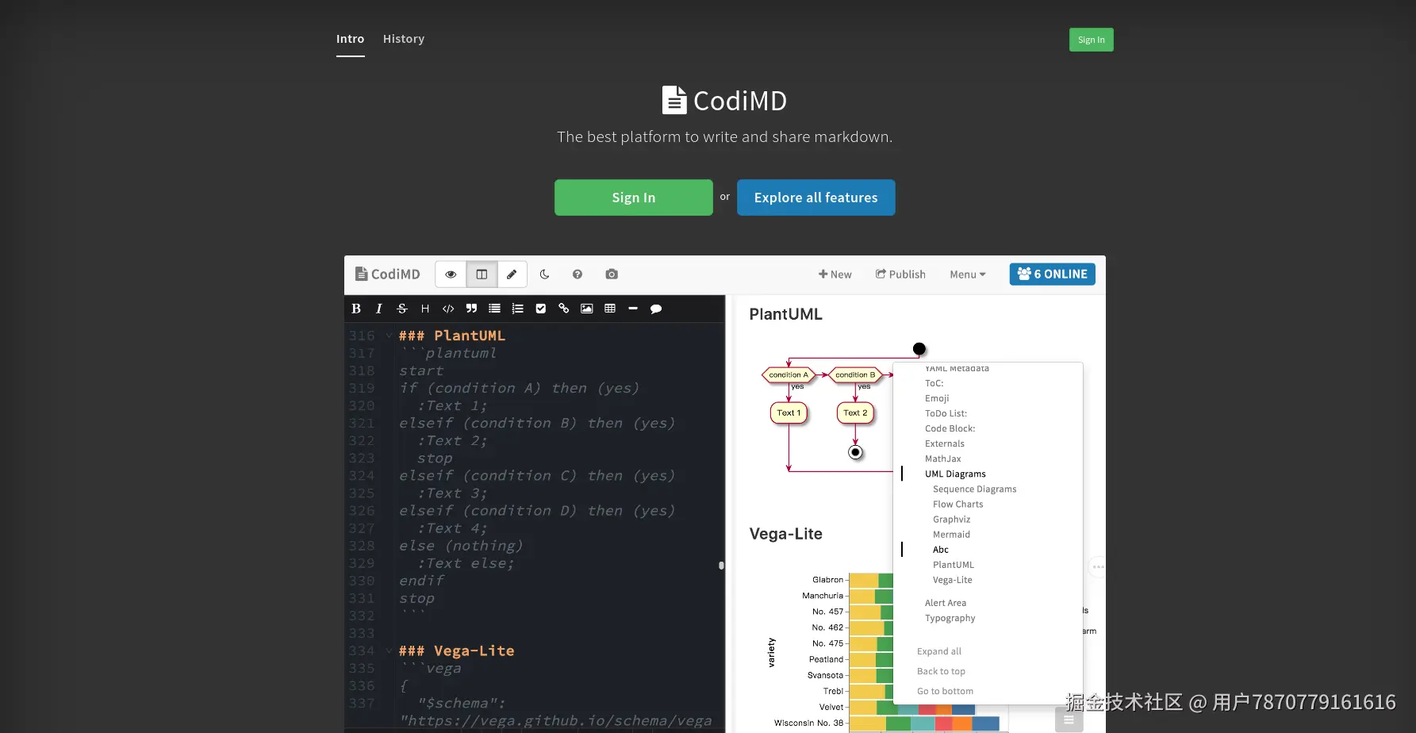Screen dimensions: 1416x733
Task: Jump to ToC: section in contents
Action: pyautogui.click(x=934, y=383)
